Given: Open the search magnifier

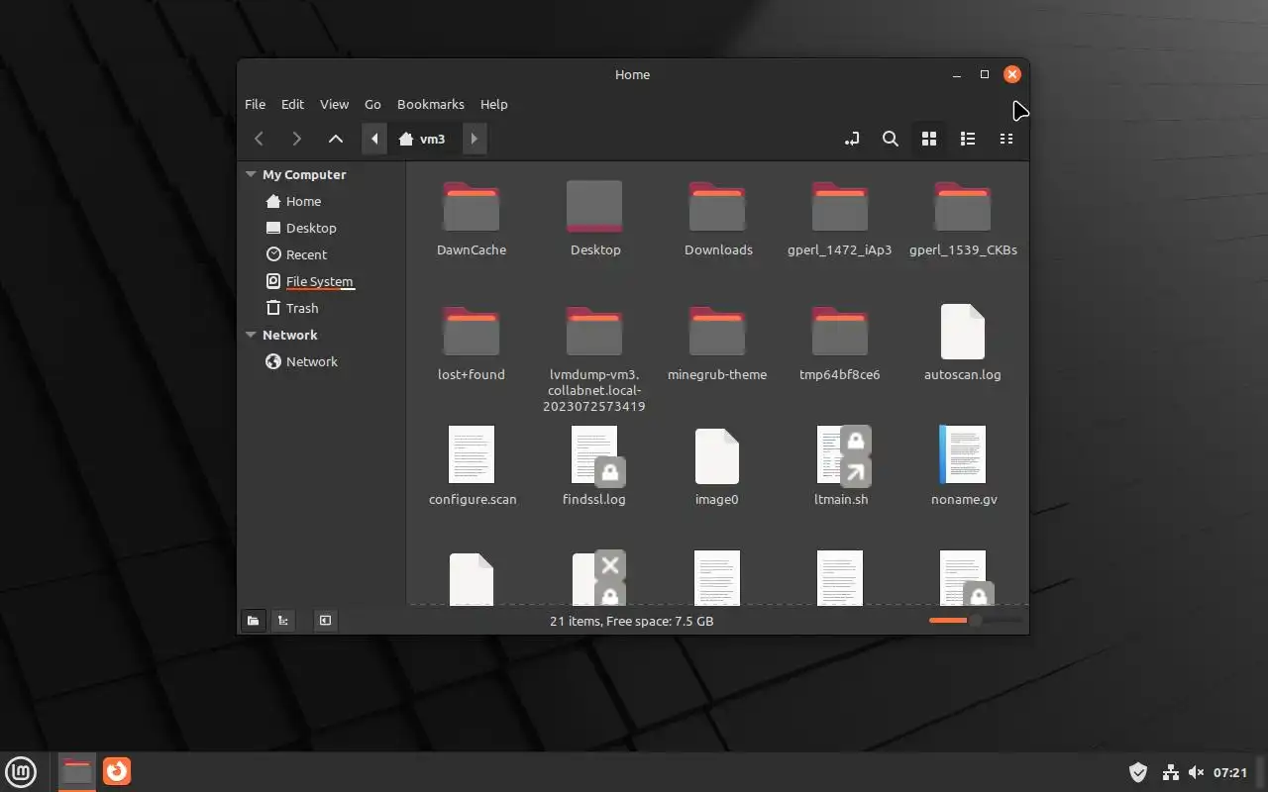Looking at the screenshot, I should pos(891,139).
